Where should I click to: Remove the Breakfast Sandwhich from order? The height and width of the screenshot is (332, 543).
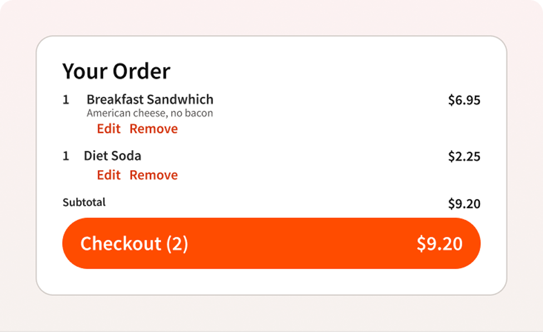click(x=154, y=129)
